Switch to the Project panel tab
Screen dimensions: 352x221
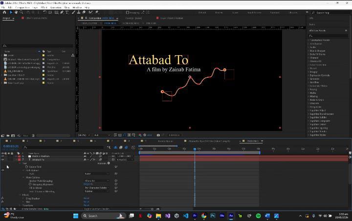click(x=6, y=18)
